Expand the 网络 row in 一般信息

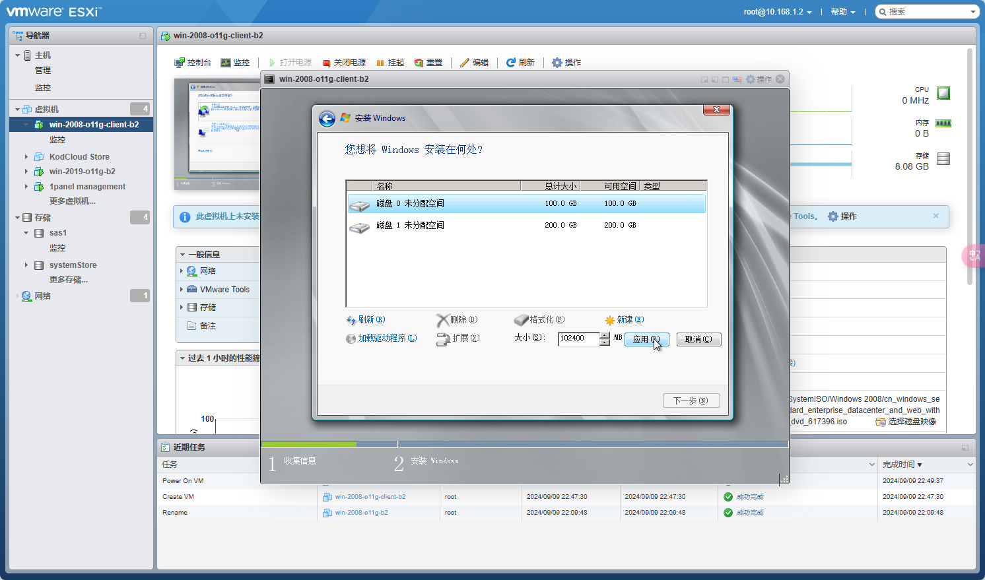182,271
